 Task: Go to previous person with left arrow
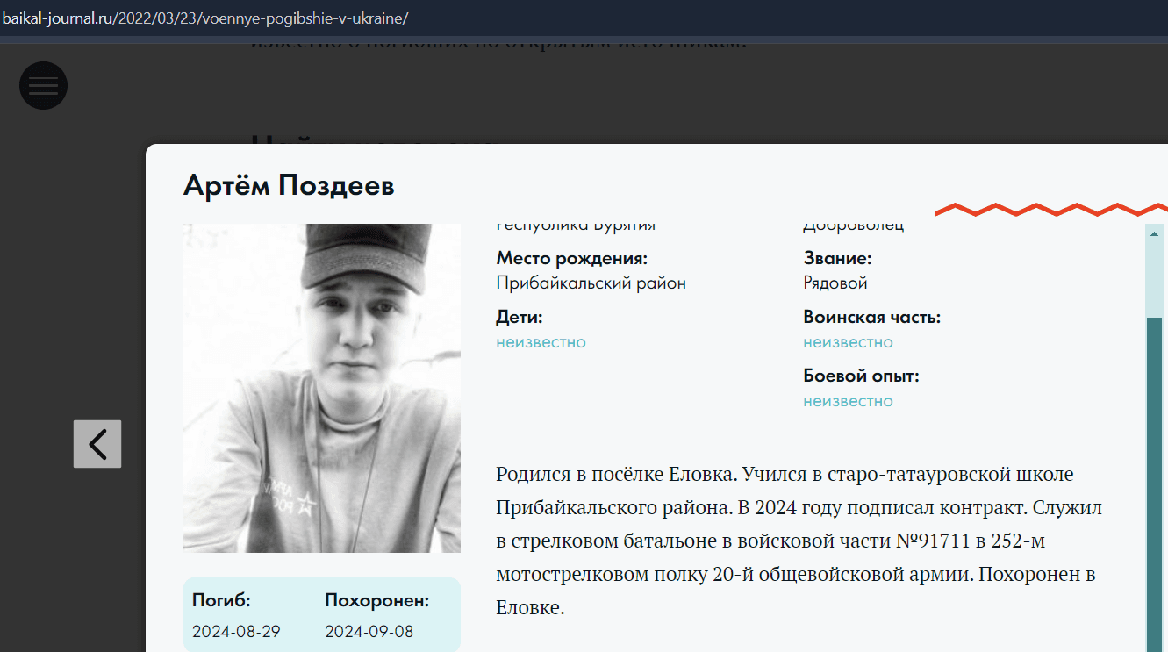(97, 444)
